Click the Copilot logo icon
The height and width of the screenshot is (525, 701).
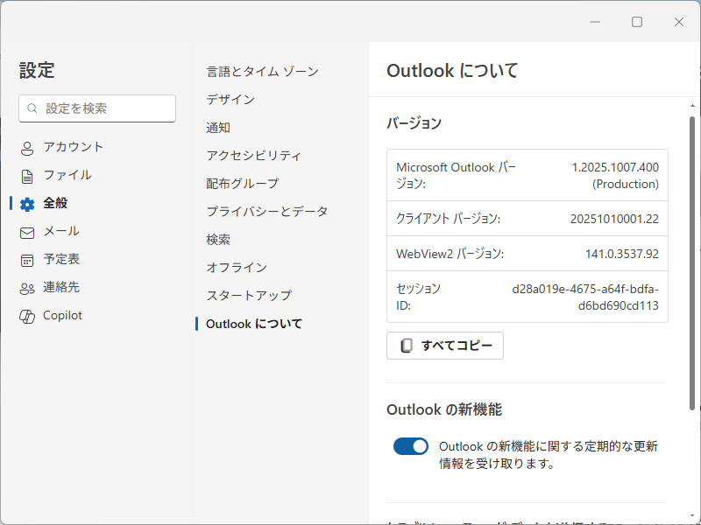click(x=27, y=317)
